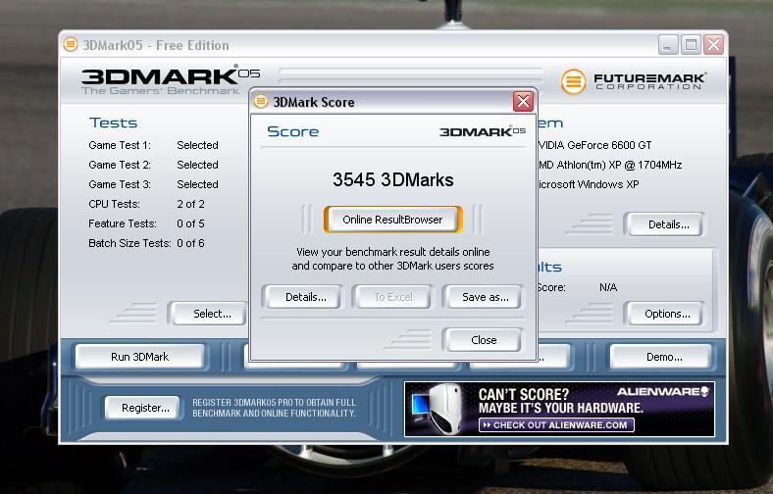Click the Alienware advertisement banner
Image resolution: width=773 pixels, height=494 pixels.
click(559, 410)
